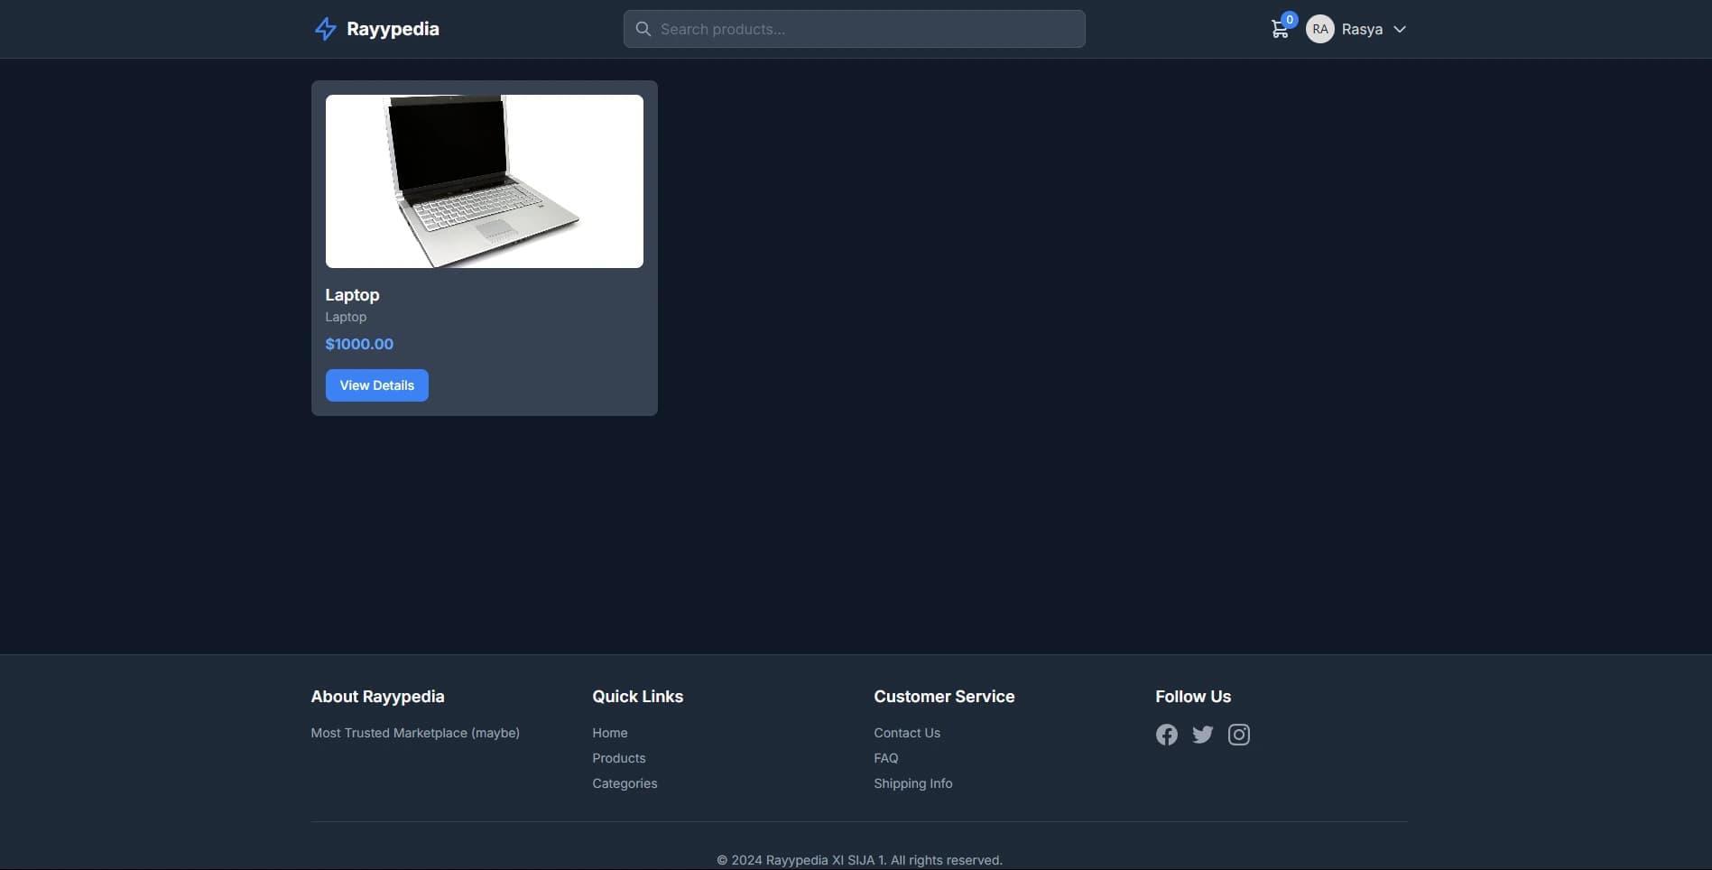Open Rayypedia's Instagram page
This screenshot has width=1712, height=870.
1238,735
